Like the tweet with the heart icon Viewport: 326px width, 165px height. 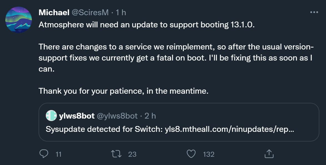(191, 154)
